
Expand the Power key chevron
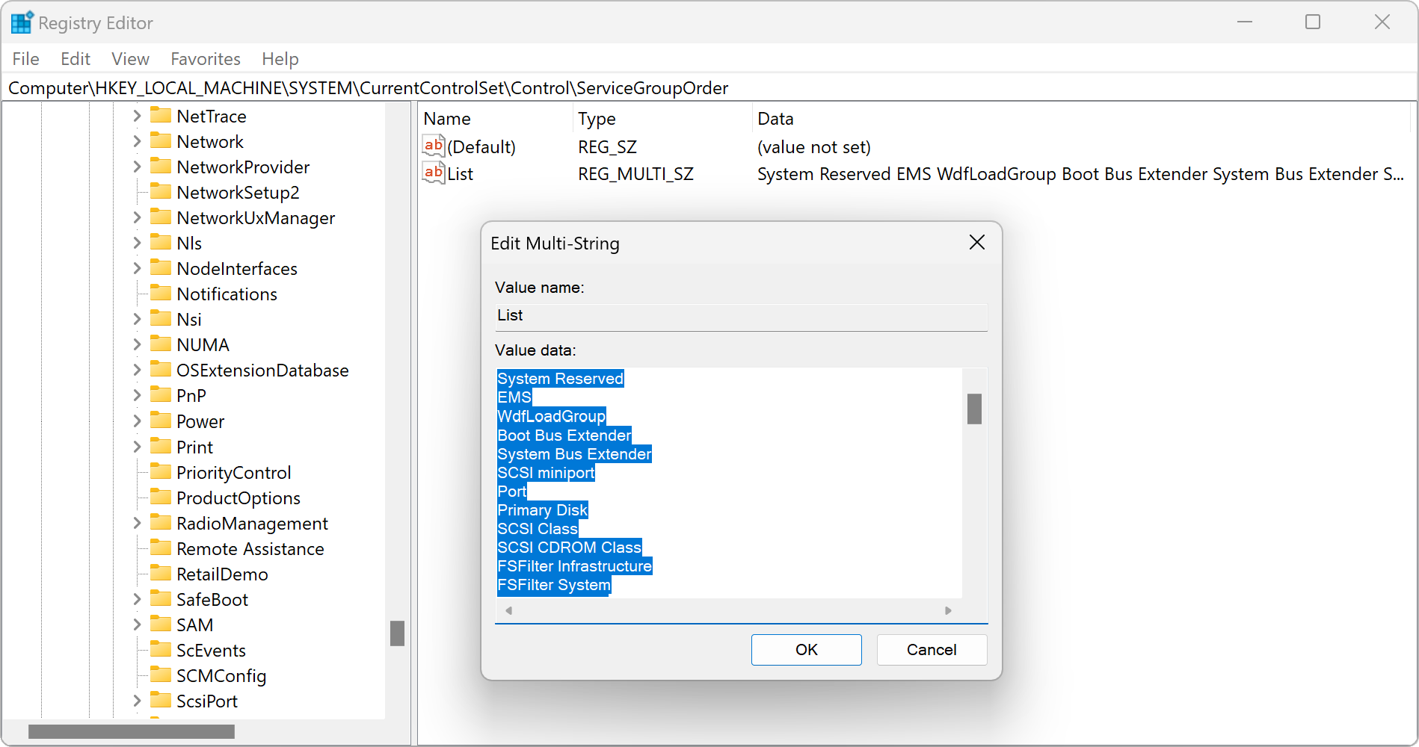137,421
